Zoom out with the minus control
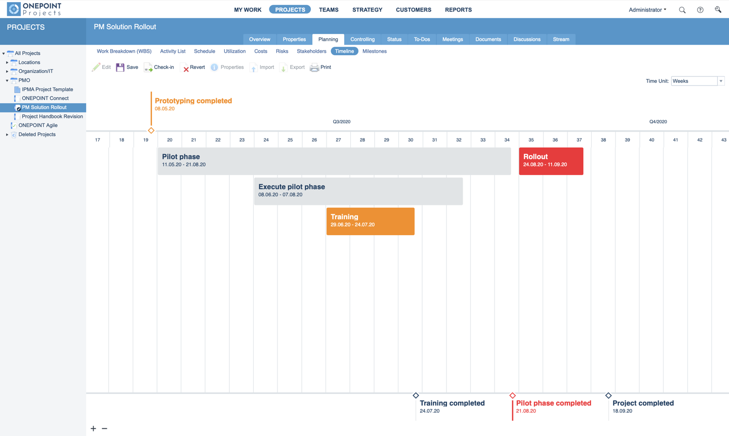Image resolution: width=729 pixels, height=436 pixels. click(x=104, y=428)
